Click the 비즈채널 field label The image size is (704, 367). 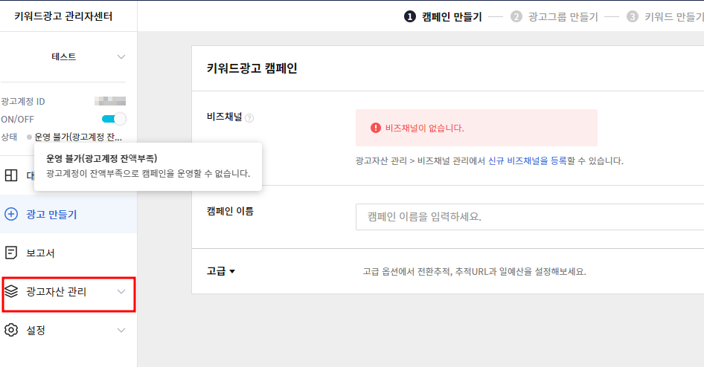tap(225, 117)
